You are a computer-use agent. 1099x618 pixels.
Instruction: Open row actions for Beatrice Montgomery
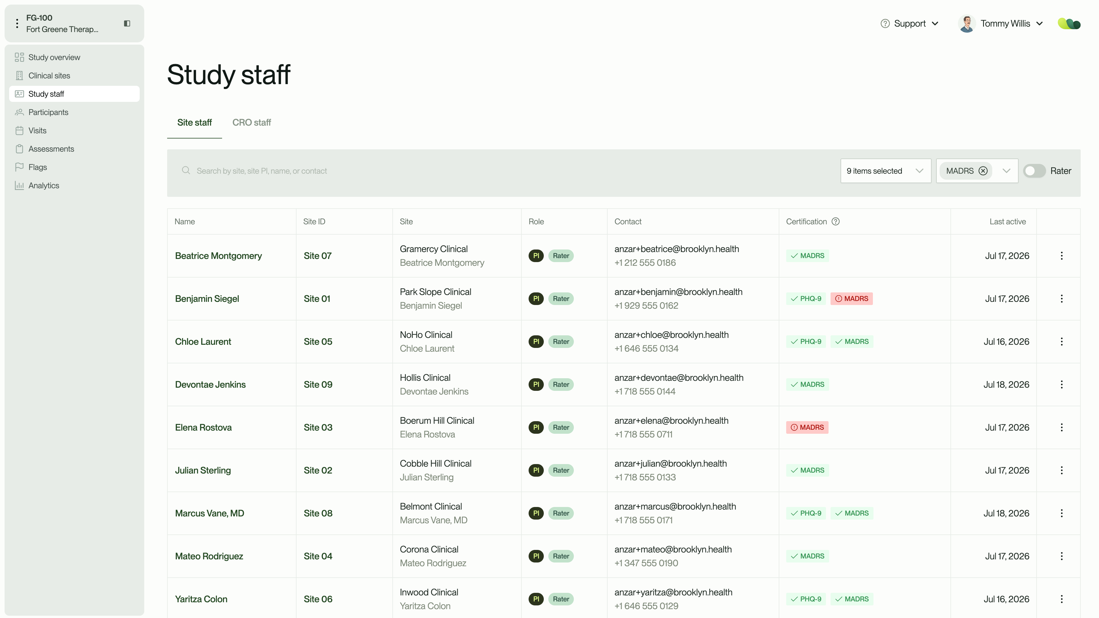tap(1062, 256)
